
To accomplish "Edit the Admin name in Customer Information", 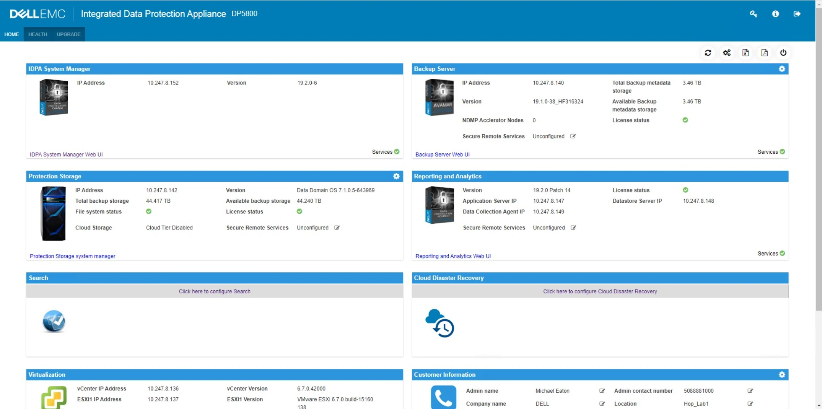I will (x=602, y=391).
